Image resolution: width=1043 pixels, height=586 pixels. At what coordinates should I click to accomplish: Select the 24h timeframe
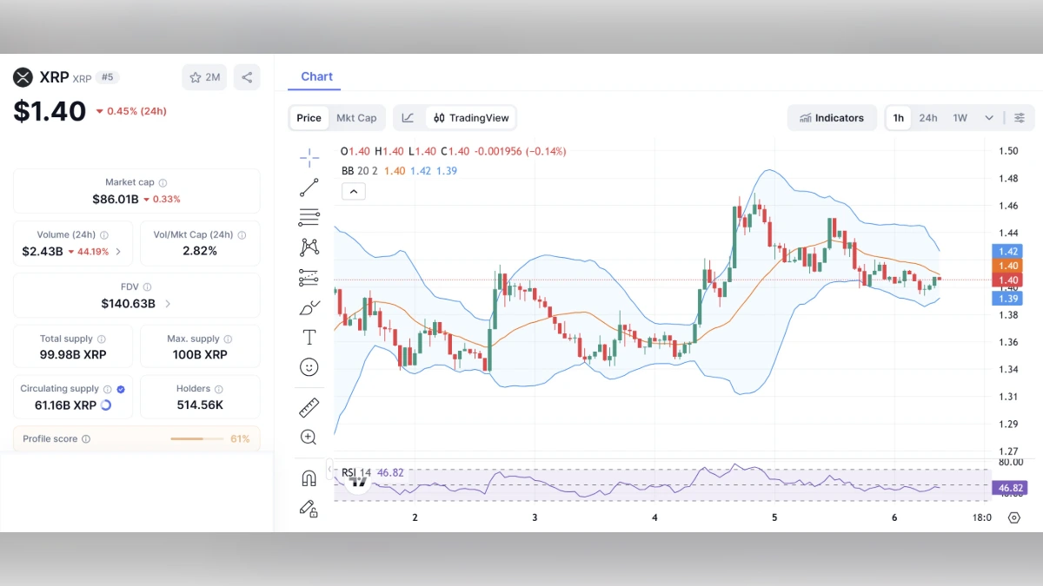pos(928,117)
